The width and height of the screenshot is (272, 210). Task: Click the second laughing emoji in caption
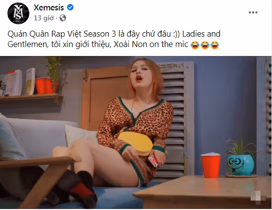(204, 45)
